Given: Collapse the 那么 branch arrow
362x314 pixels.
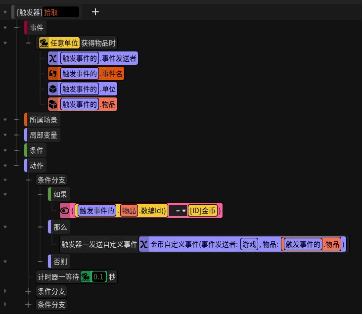Looking at the screenshot, I should pos(5,227).
